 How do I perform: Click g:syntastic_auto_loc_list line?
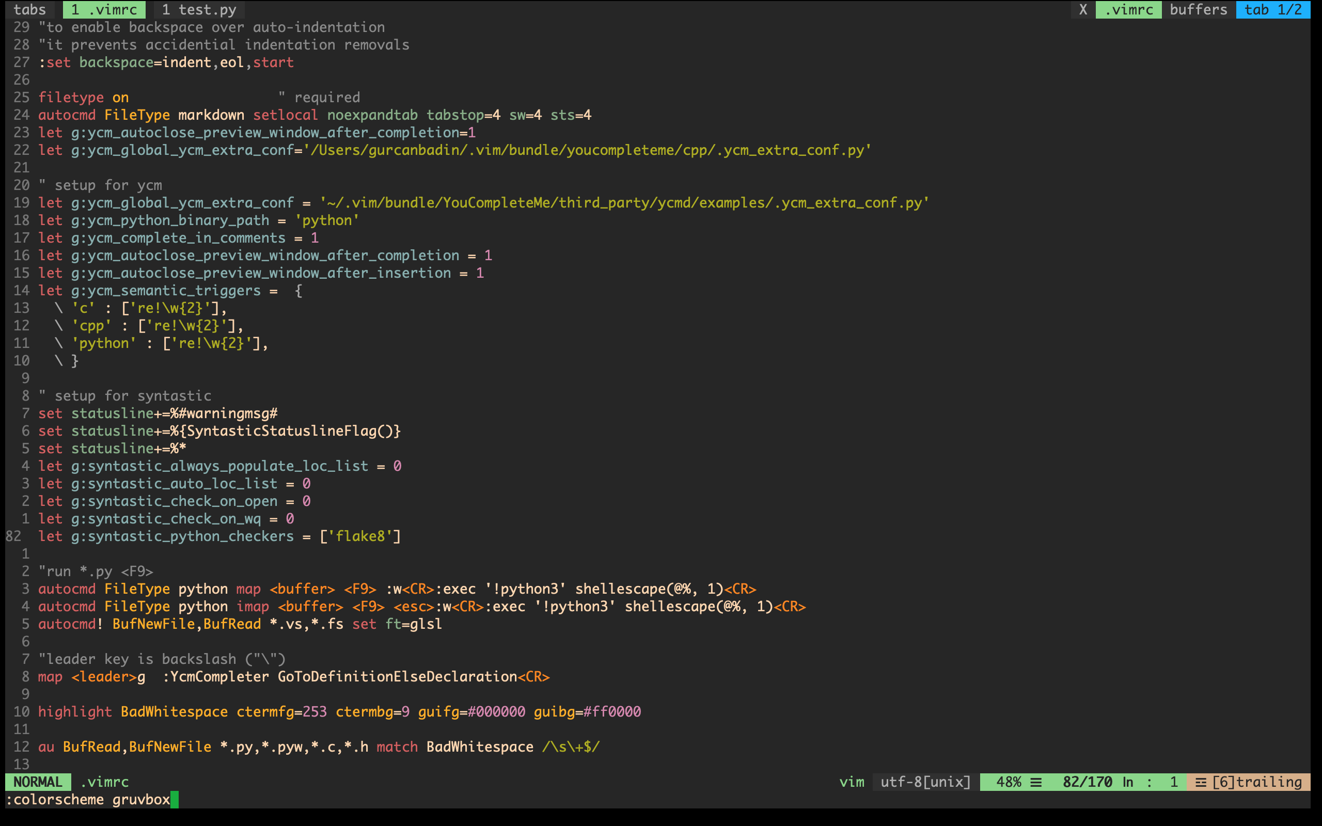[174, 484]
